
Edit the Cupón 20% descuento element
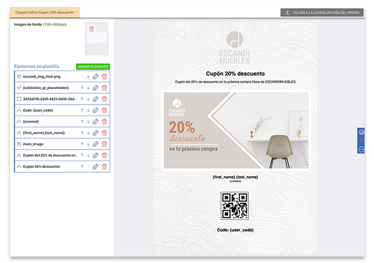(x=95, y=167)
